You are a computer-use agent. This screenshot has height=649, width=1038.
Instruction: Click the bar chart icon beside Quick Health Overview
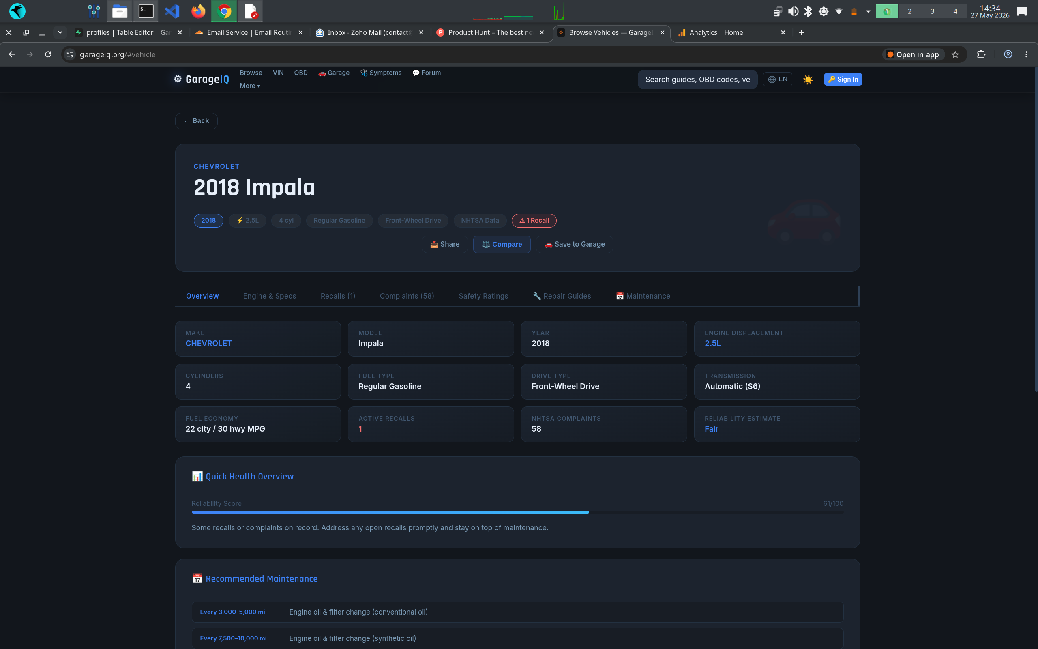tap(197, 477)
